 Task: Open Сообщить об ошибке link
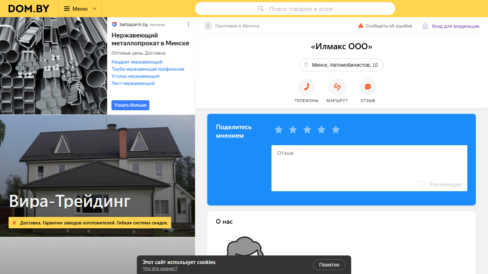click(x=389, y=26)
